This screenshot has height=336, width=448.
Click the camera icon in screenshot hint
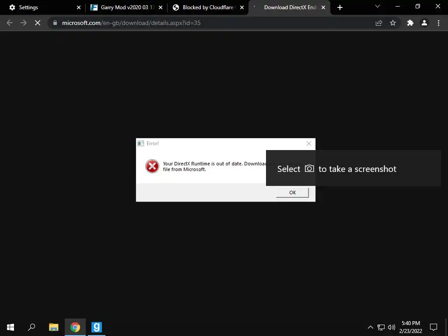pos(309,168)
